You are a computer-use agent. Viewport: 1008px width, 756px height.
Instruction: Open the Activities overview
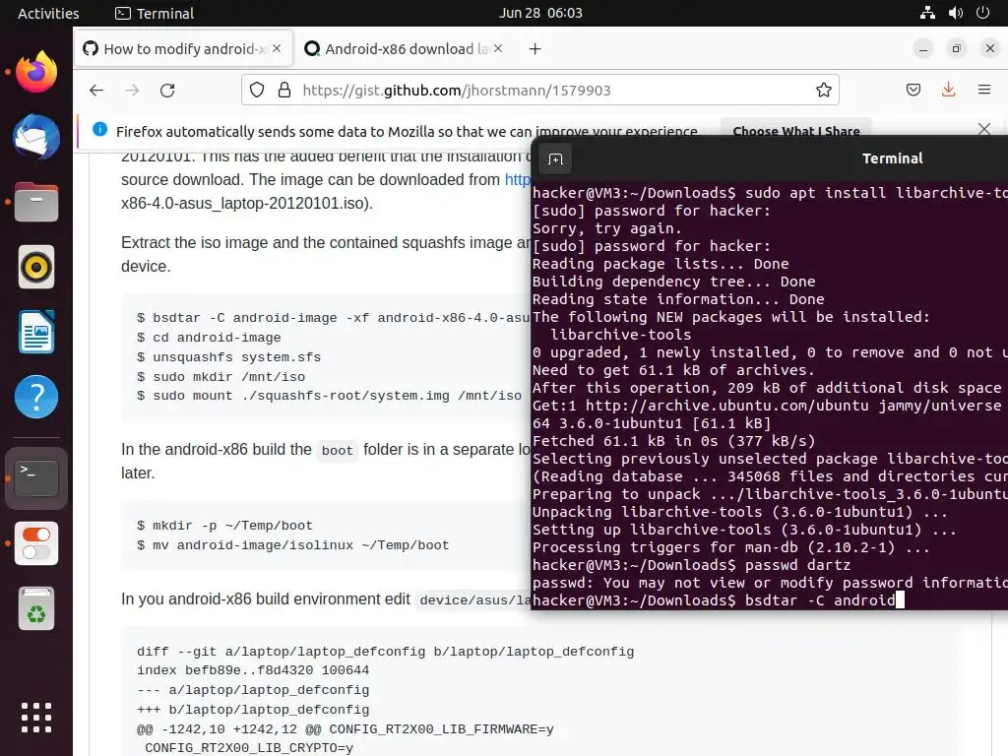pos(48,13)
